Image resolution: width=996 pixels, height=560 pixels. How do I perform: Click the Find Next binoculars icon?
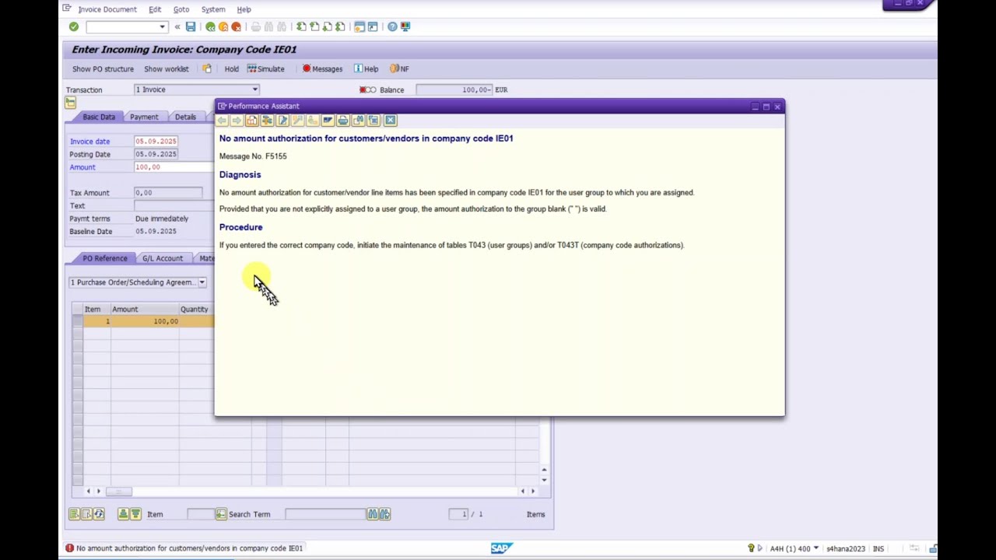pyautogui.click(x=384, y=514)
